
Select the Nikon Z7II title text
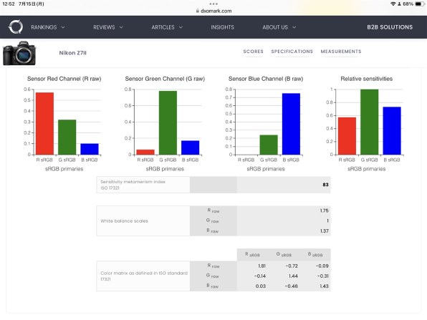point(72,53)
